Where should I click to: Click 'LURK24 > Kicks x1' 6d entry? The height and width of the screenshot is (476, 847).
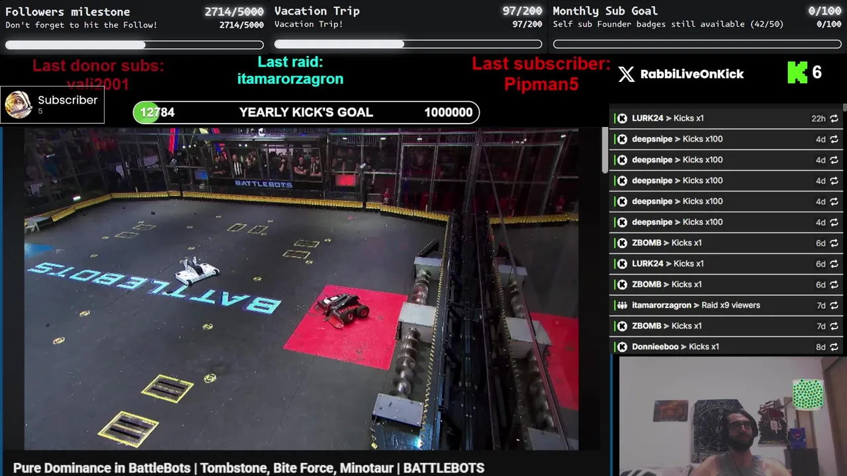(726, 264)
